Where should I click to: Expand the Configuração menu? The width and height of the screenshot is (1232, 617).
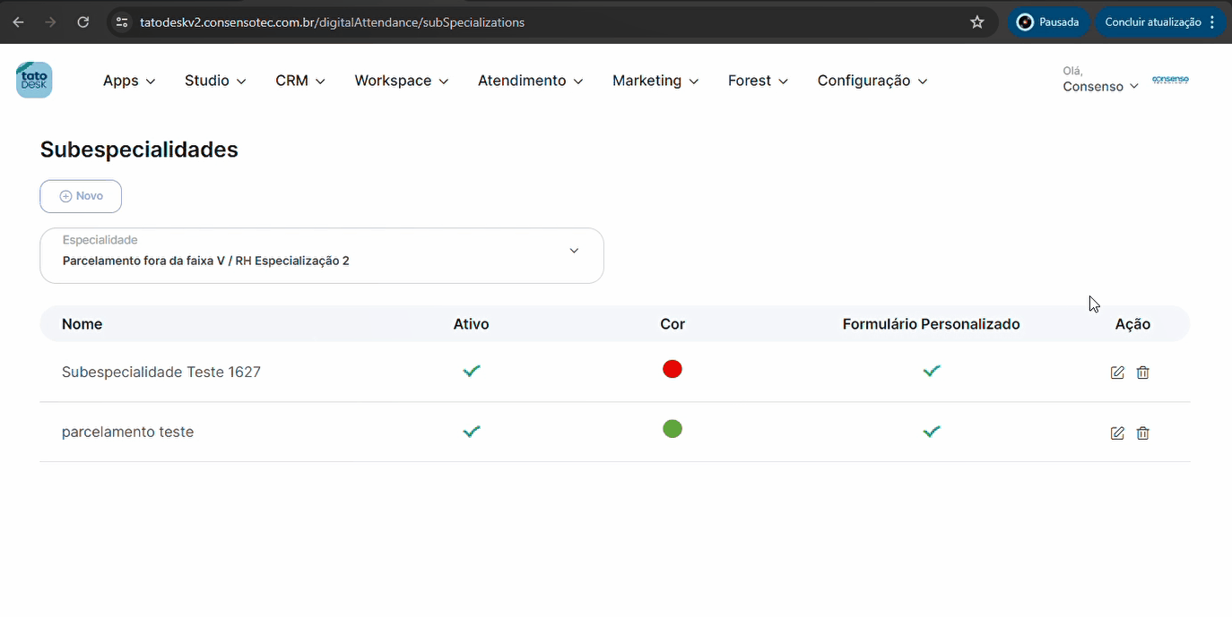point(872,81)
